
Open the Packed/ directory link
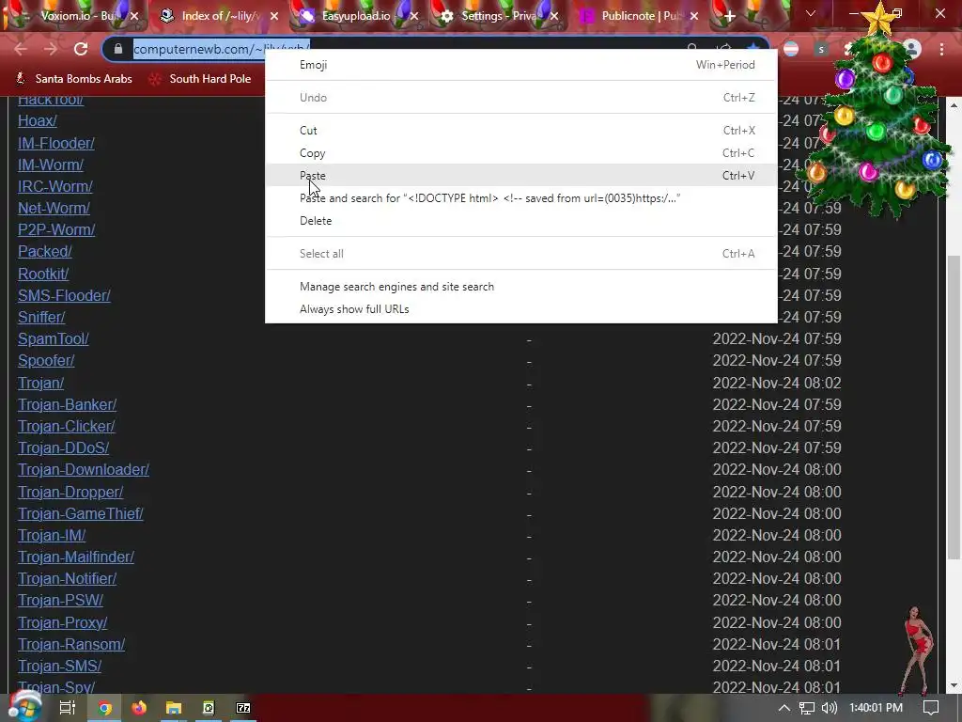point(45,251)
